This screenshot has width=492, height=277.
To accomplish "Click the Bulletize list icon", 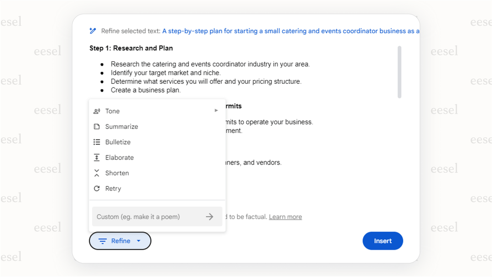I will pos(97,142).
